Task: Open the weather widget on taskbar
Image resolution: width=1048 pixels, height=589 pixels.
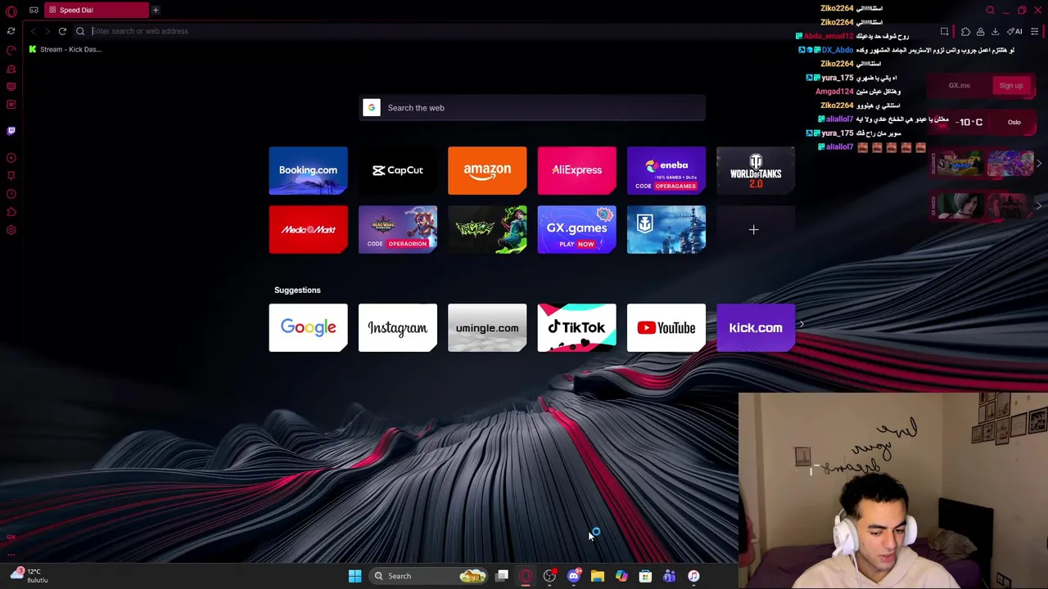Action: pyautogui.click(x=29, y=576)
